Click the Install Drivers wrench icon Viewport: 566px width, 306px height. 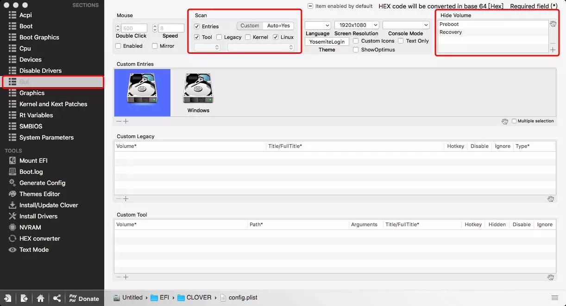[x=13, y=216]
